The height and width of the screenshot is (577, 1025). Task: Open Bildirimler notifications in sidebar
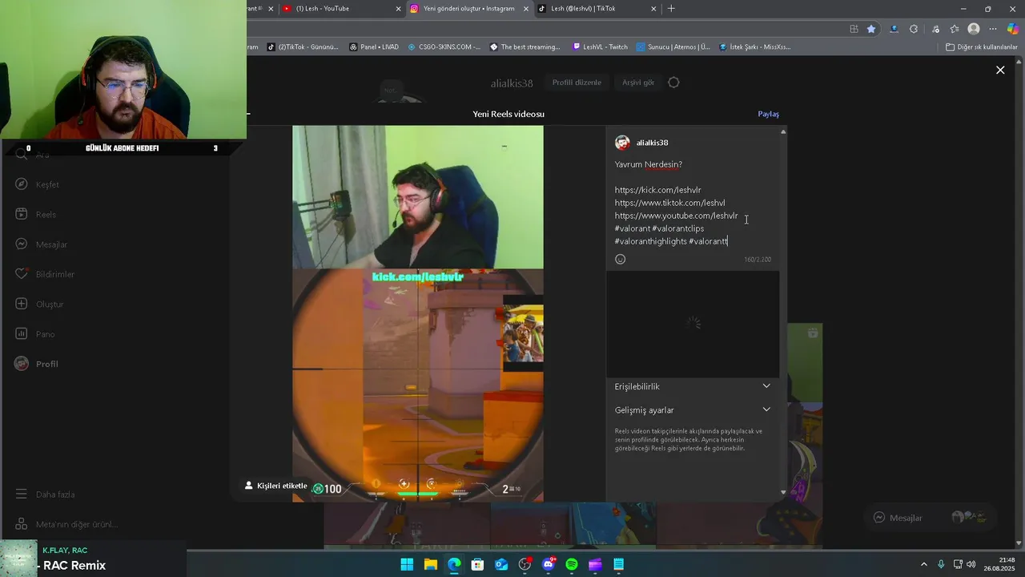(x=45, y=274)
